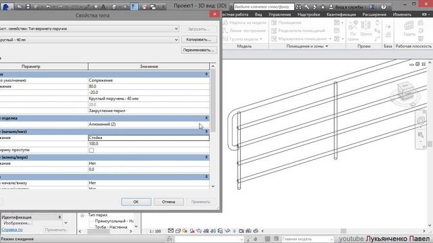
Task: Open the 'Квантификация' ribbon tab
Action: pos(341,14)
